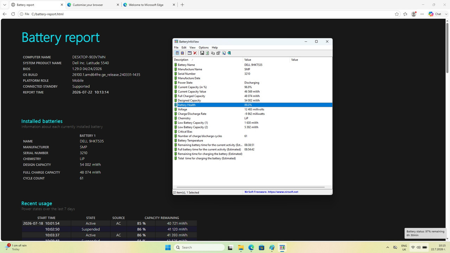Open the ENG UK language switcher
Screen dimensions: 450x253
[404, 247]
